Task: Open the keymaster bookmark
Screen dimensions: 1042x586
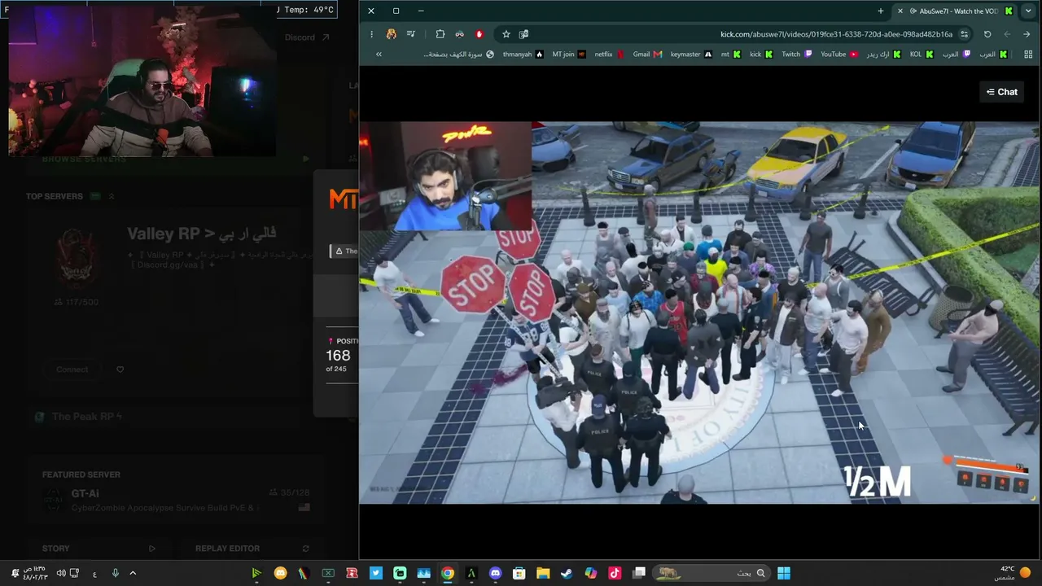Action: pos(691,55)
